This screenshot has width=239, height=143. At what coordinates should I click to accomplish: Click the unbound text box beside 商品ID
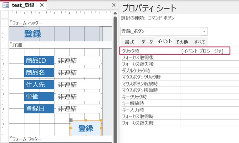pos(78,61)
